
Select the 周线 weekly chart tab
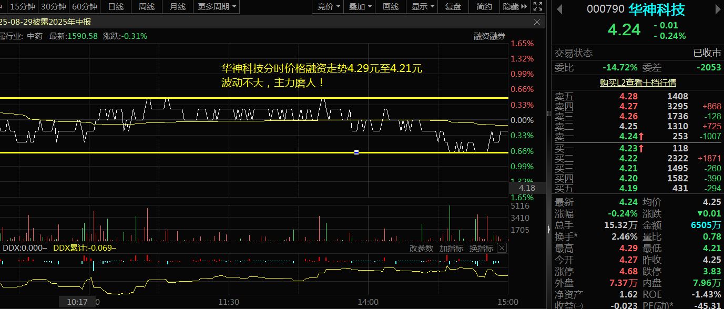(x=147, y=6)
